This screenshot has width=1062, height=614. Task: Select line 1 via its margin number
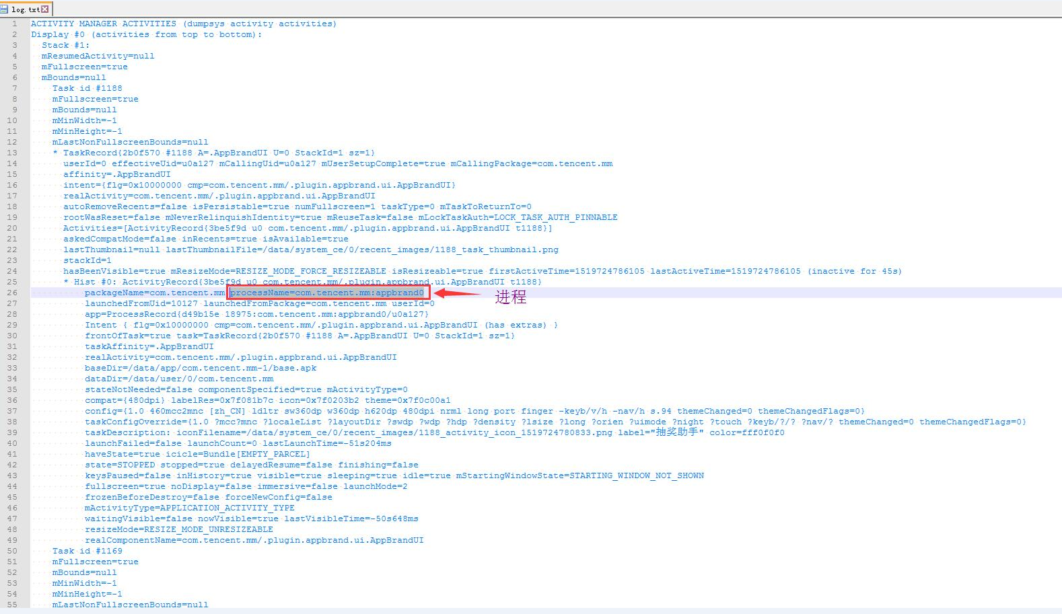click(x=15, y=24)
